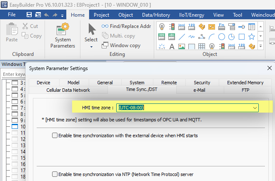Redo the last undone action
This screenshot has height=181, width=275.
point(55,15)
